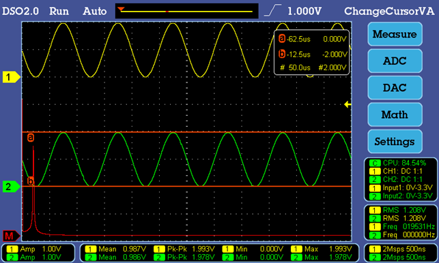Select cursor a marker on the waveform

[31, 138]
